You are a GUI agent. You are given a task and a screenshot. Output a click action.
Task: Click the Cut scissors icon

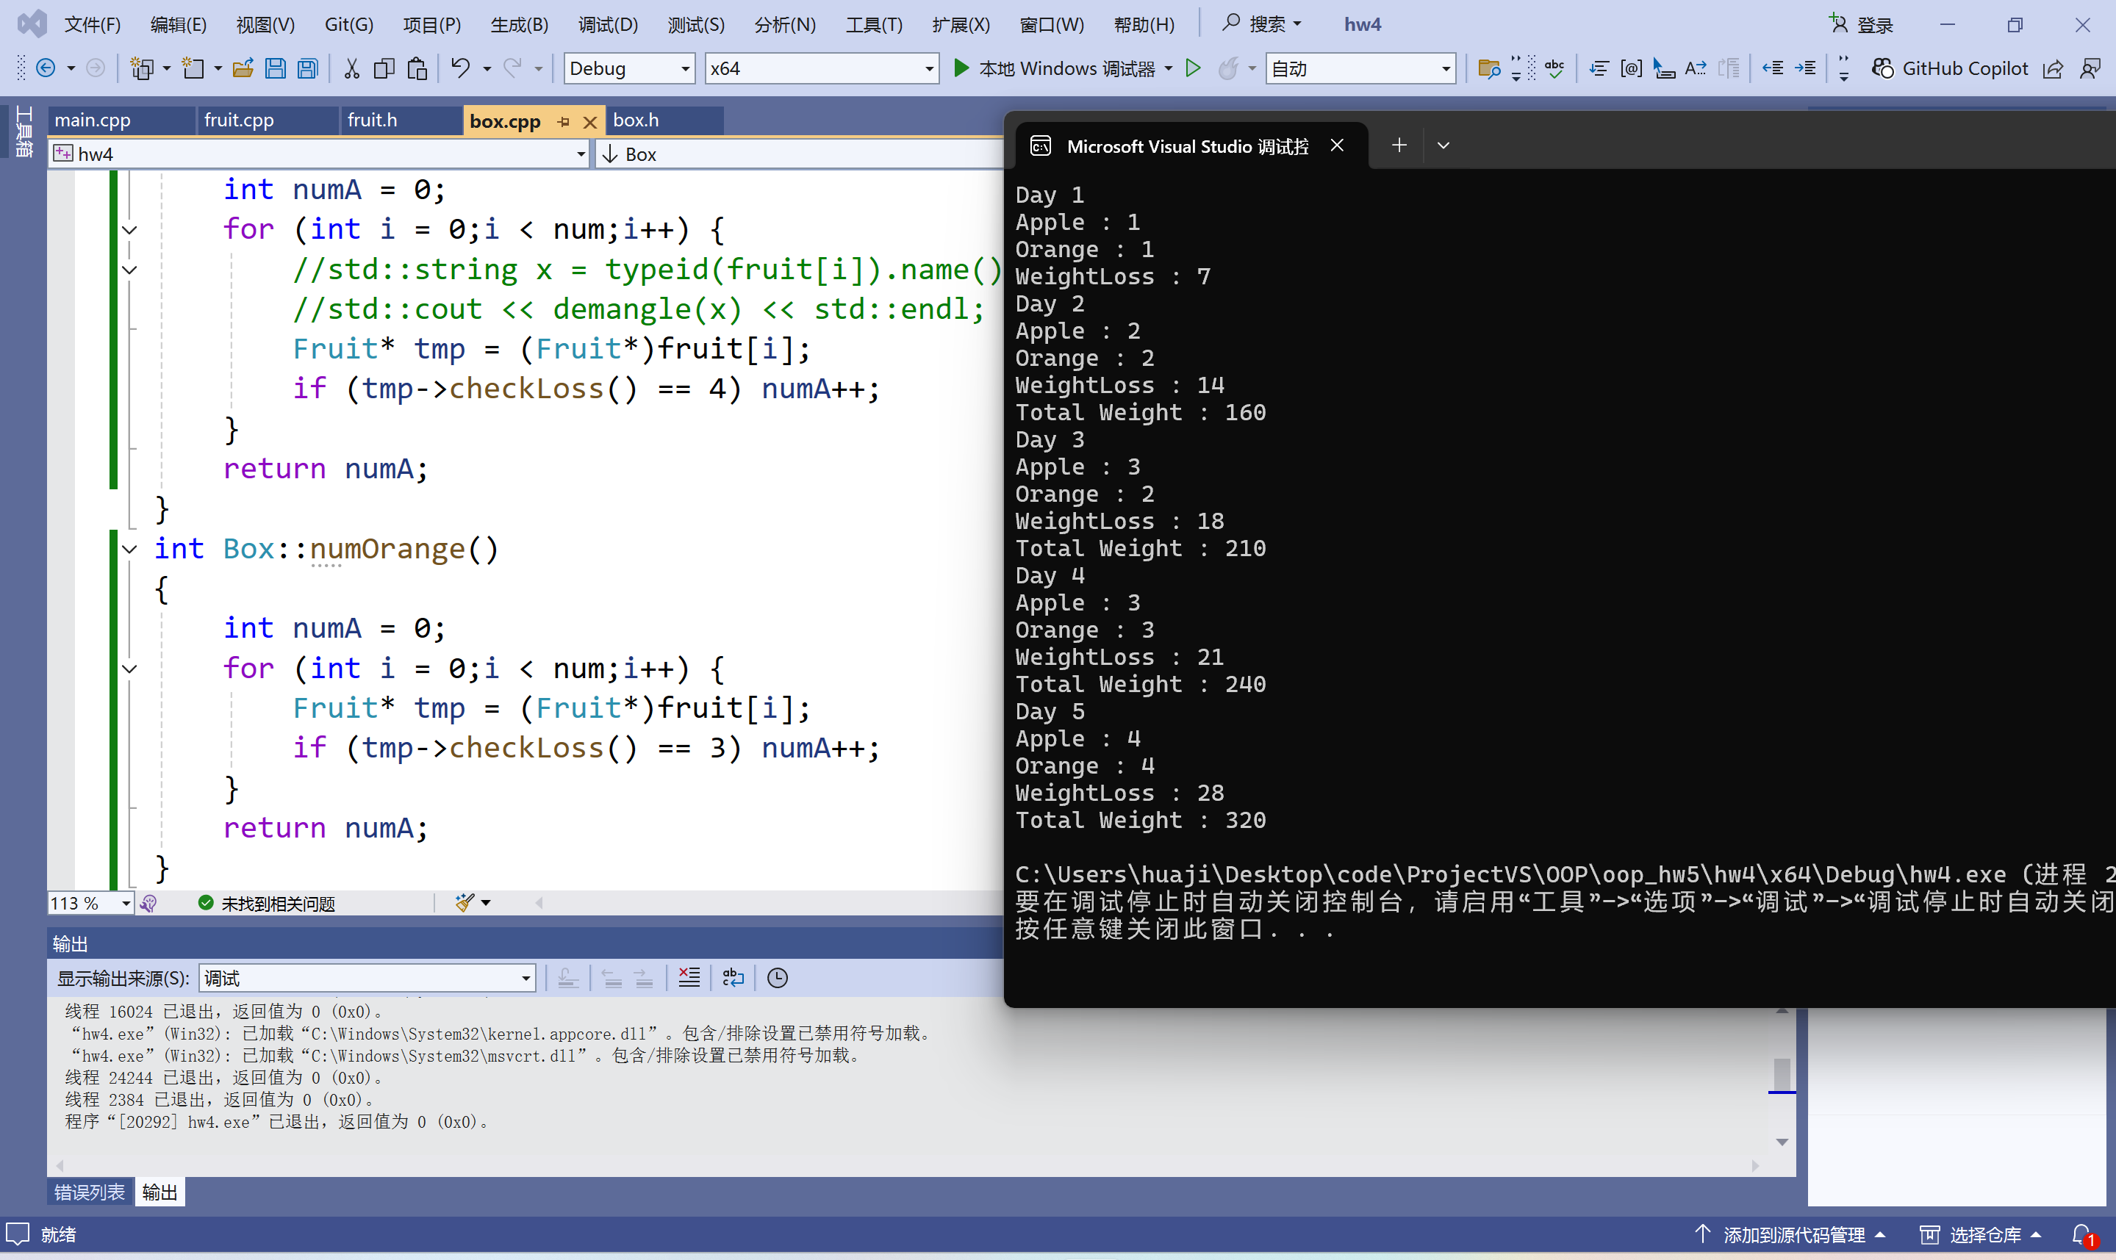tap(351, 69)
